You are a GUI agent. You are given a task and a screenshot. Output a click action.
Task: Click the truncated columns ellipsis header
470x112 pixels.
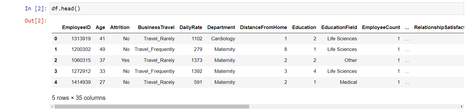point(407,28)
